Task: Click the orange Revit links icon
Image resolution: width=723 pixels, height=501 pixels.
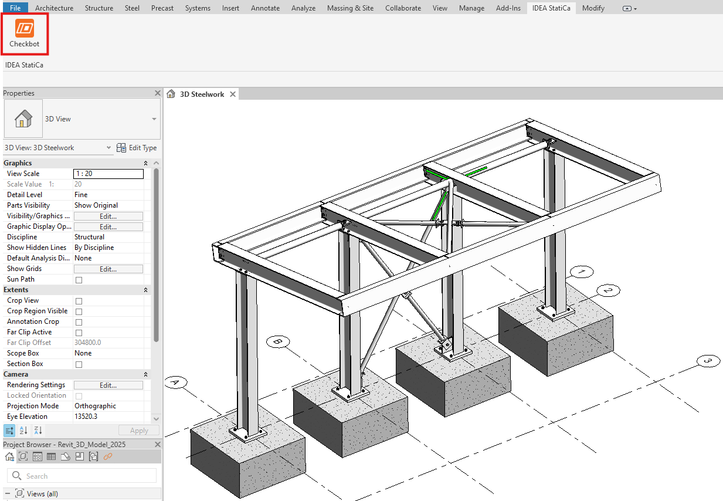Action: point(108,456)
